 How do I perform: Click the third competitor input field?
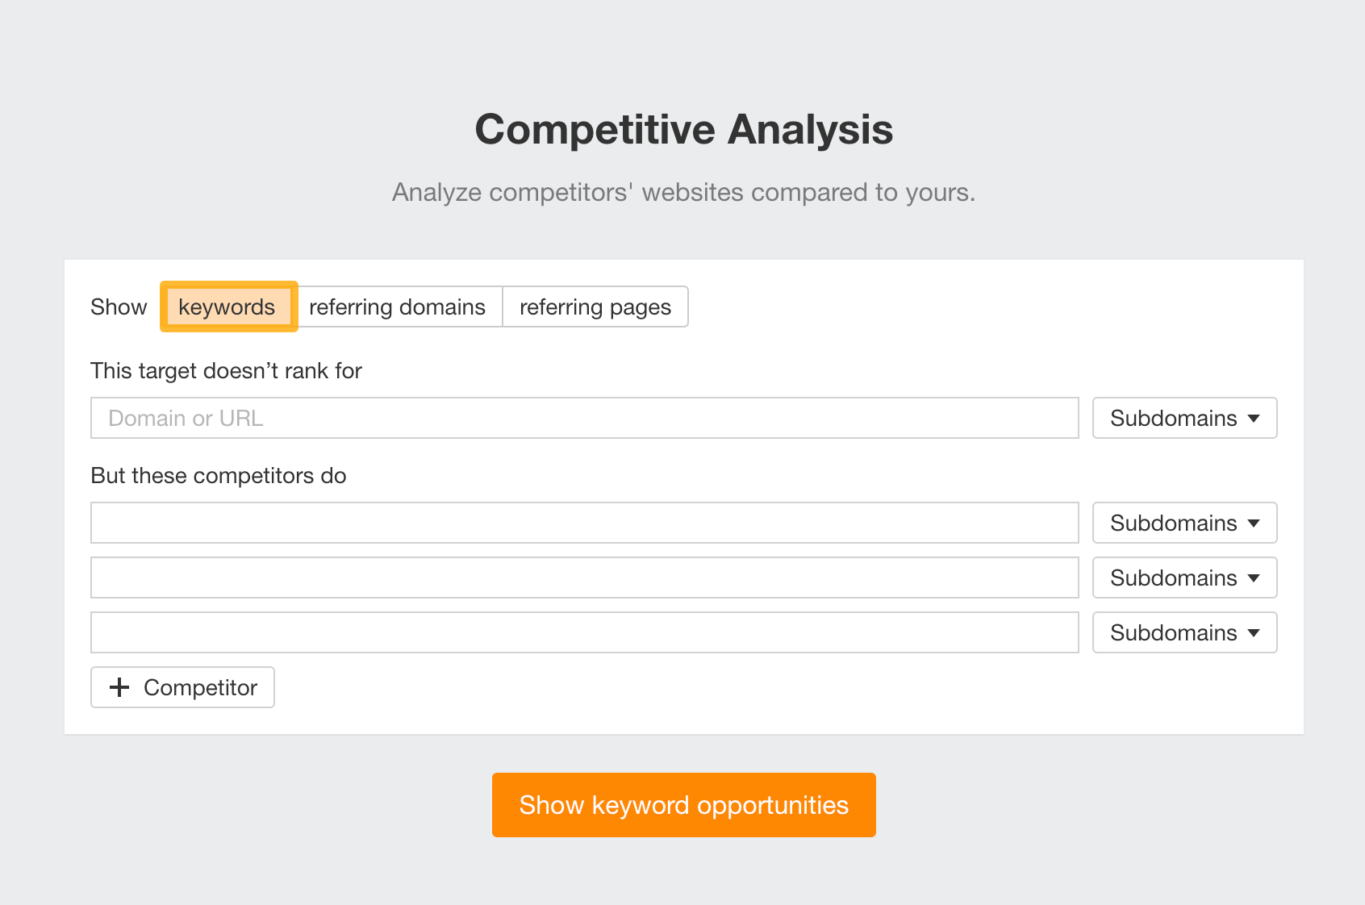coord(584,632)
